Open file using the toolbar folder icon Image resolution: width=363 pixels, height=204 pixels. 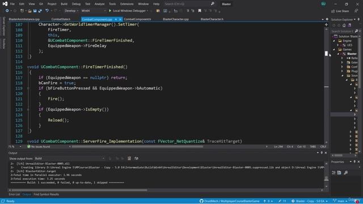[x=29, y=11]
